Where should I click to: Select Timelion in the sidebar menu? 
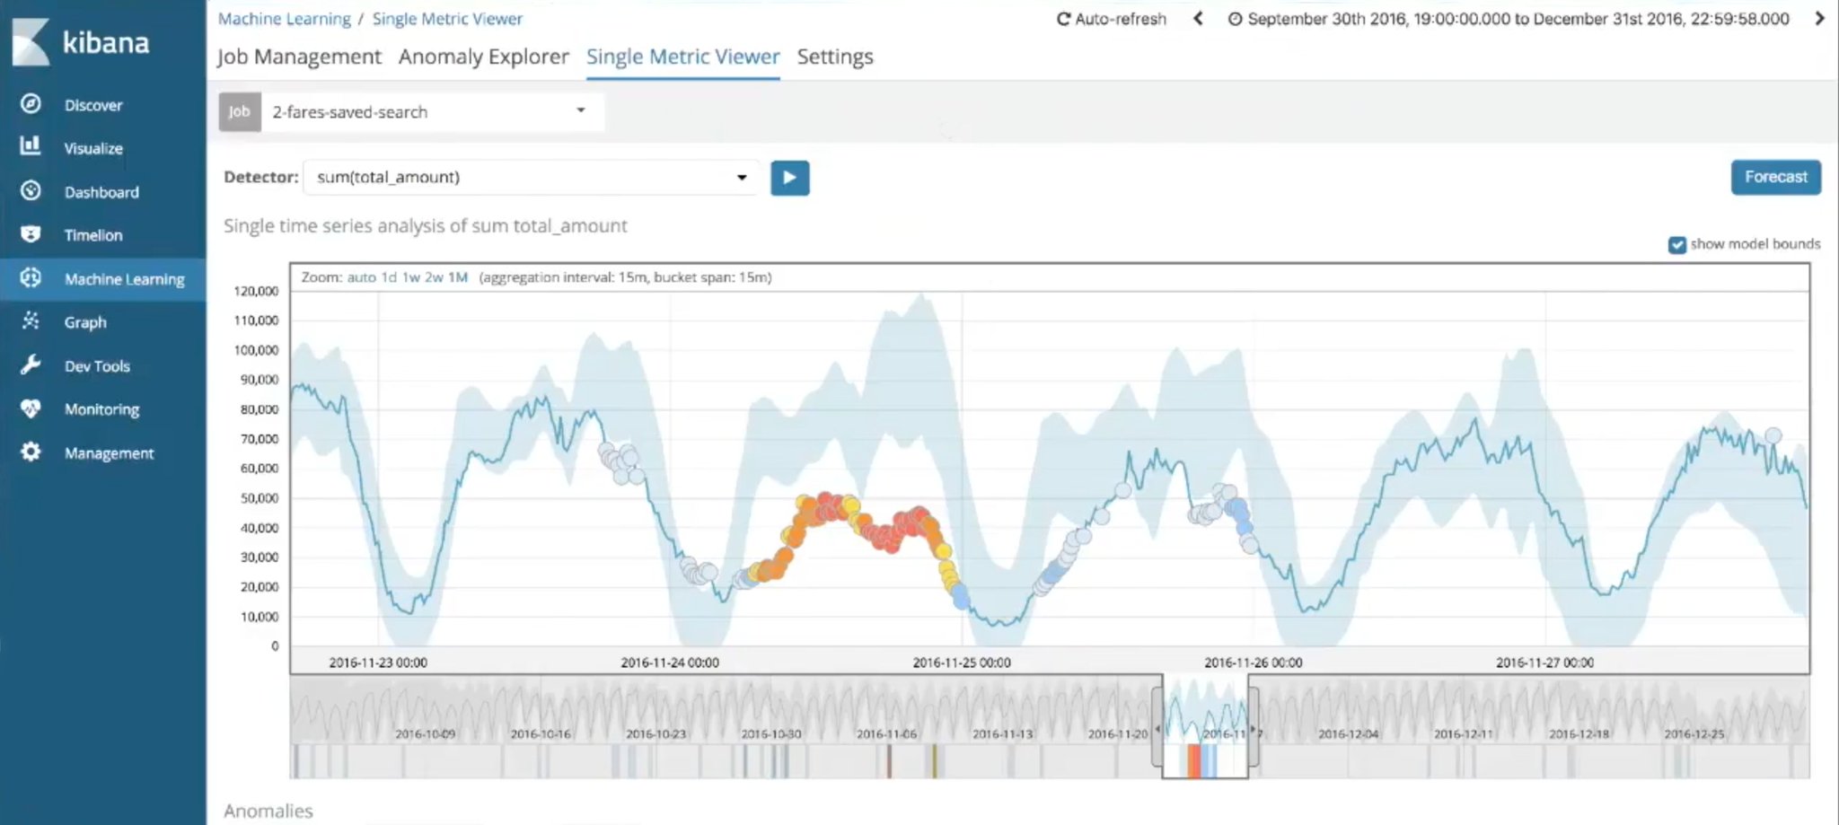pos(93,235)
